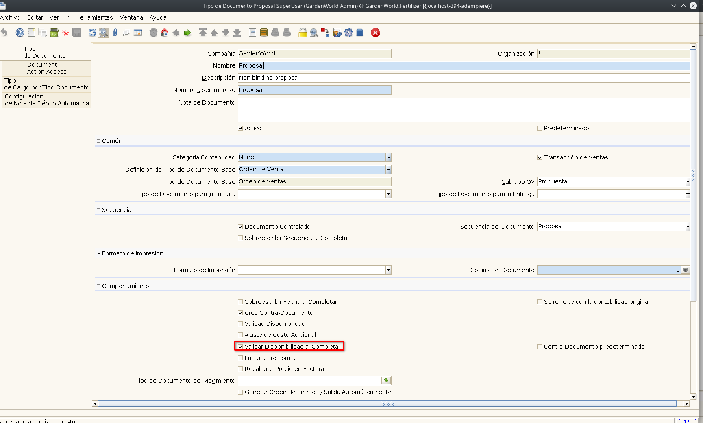Click the green right arrow detail record icon

[x=187, y=33]
